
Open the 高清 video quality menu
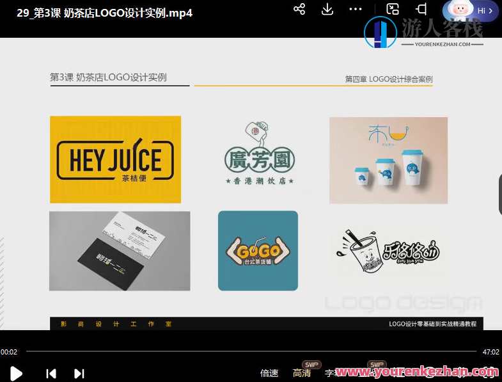[302, 373]
